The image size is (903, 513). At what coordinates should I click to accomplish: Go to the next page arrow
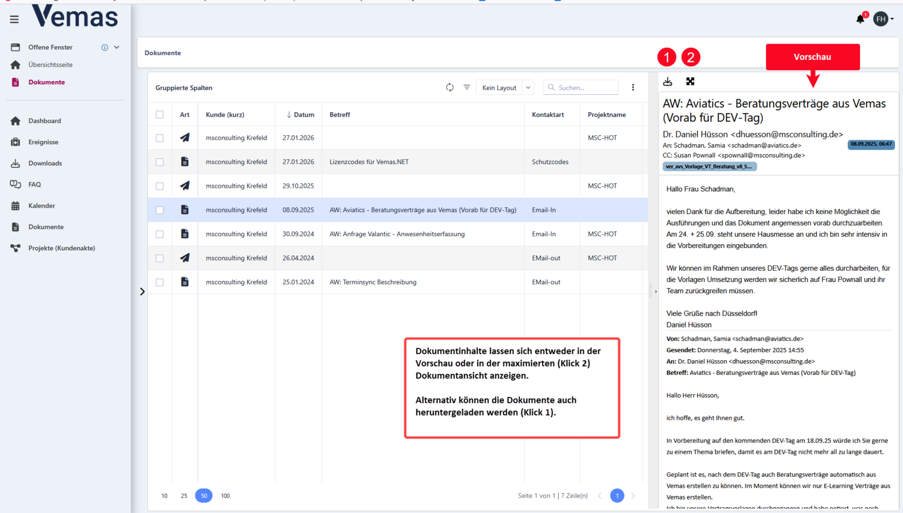pyautogui.click(x=633, y=496)
